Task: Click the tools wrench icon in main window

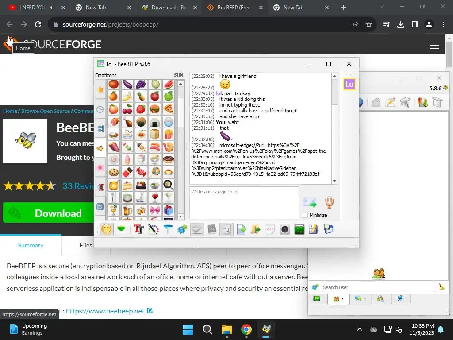Action: [x=405, y=102]
